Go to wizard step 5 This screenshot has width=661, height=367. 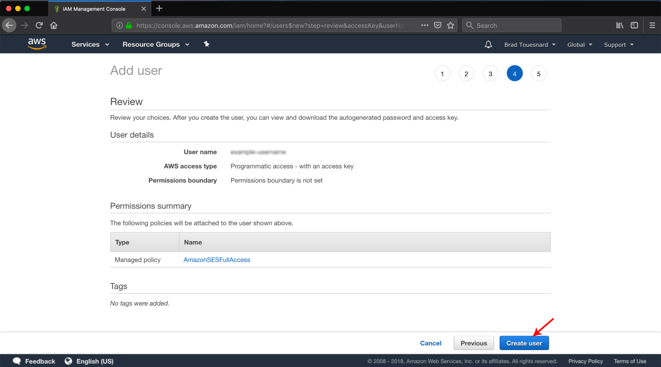[x=539, y=74]
